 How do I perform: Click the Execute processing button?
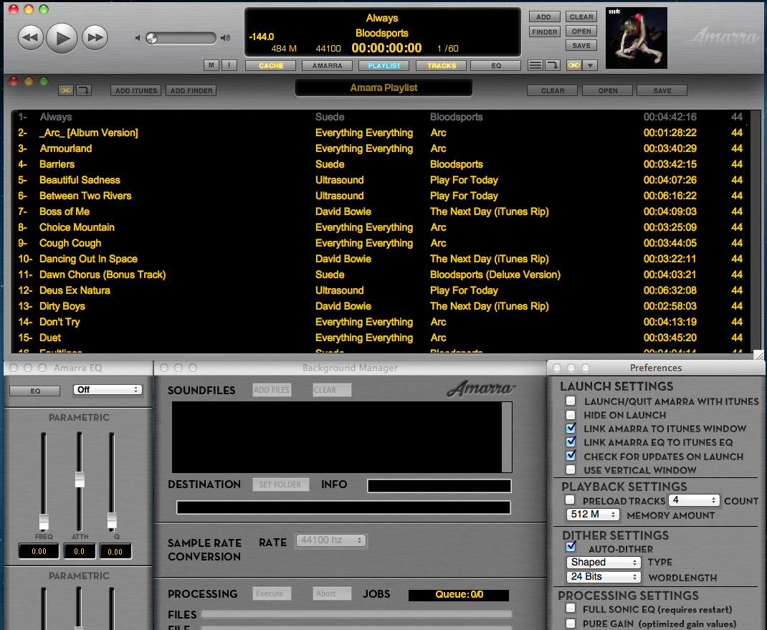[272, 593]
